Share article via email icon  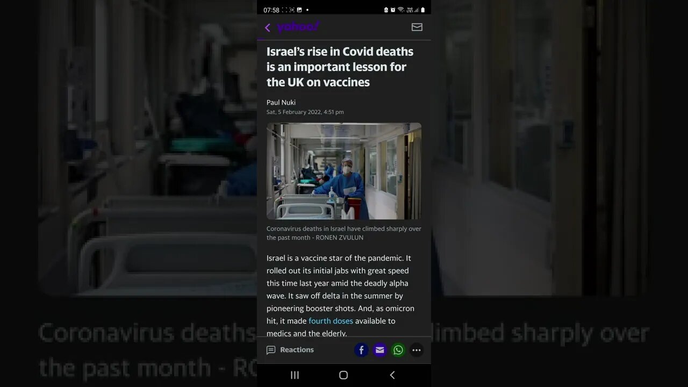tap(380, 350)
